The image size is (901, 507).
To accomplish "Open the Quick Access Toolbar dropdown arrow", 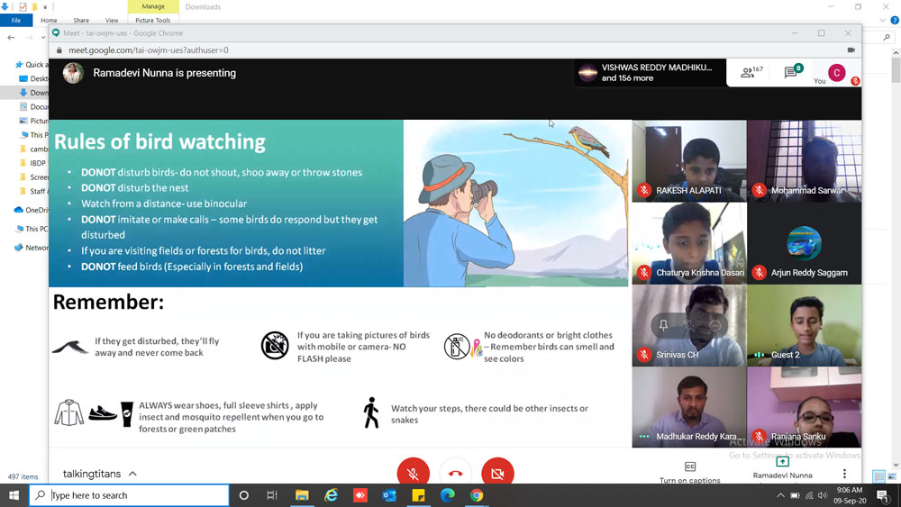I will tap(45, 7).
